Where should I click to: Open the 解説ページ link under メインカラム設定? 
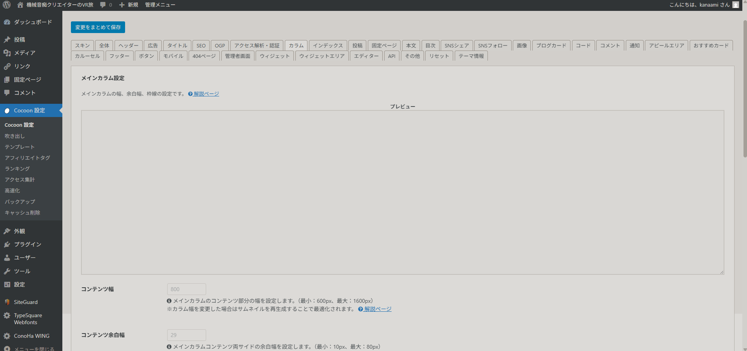coord(206,94)
